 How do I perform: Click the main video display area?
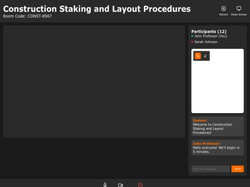94,81
